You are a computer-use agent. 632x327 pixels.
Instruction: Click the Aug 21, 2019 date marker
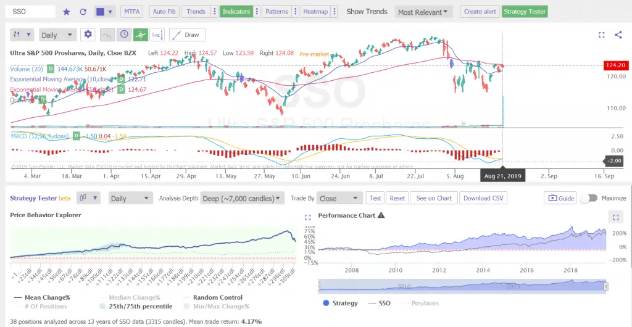tap(502, 176)
